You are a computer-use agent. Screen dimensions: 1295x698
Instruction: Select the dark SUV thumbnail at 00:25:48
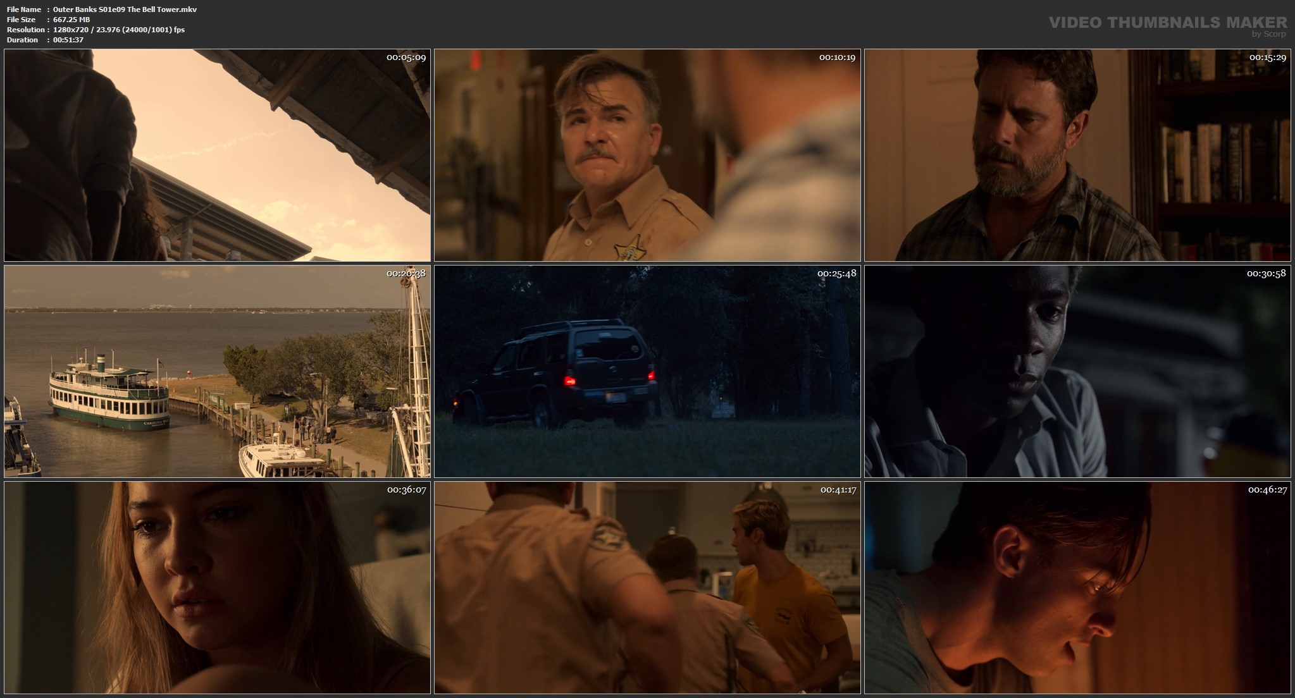[647, 371]
